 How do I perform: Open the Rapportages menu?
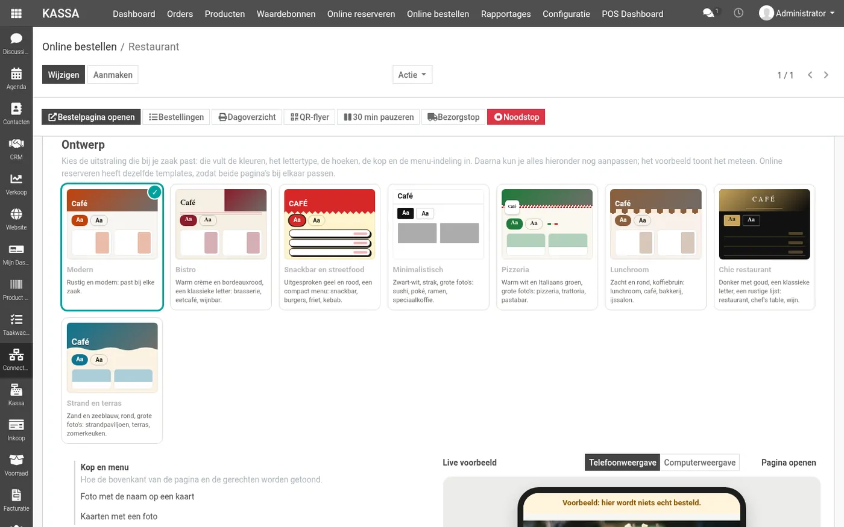click(x=506, y=14)
